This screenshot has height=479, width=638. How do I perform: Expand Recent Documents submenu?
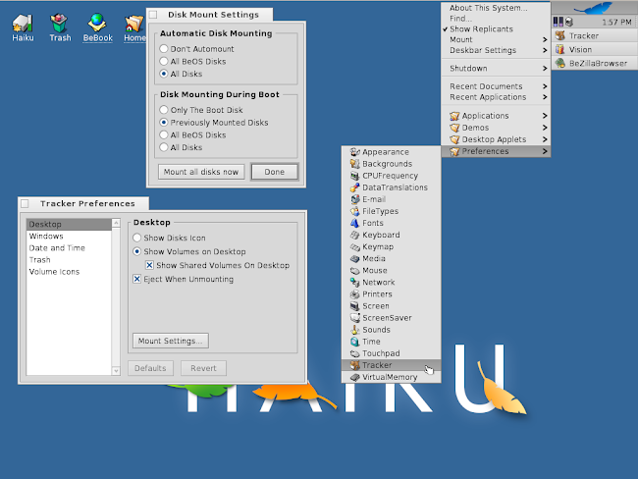496,86
